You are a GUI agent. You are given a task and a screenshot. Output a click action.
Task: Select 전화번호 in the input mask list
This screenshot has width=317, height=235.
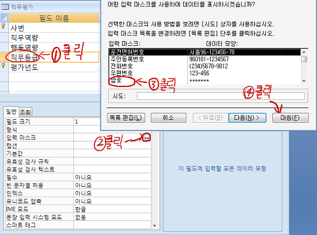click(122, 66)
